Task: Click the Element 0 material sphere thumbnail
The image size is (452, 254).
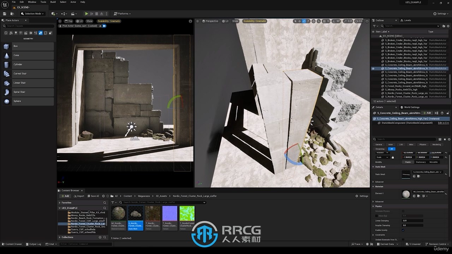Action: coord(406,194)
